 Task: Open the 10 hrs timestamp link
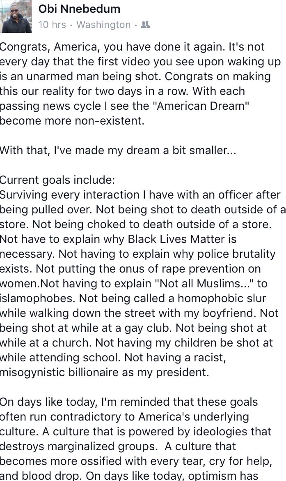point(52,25)
